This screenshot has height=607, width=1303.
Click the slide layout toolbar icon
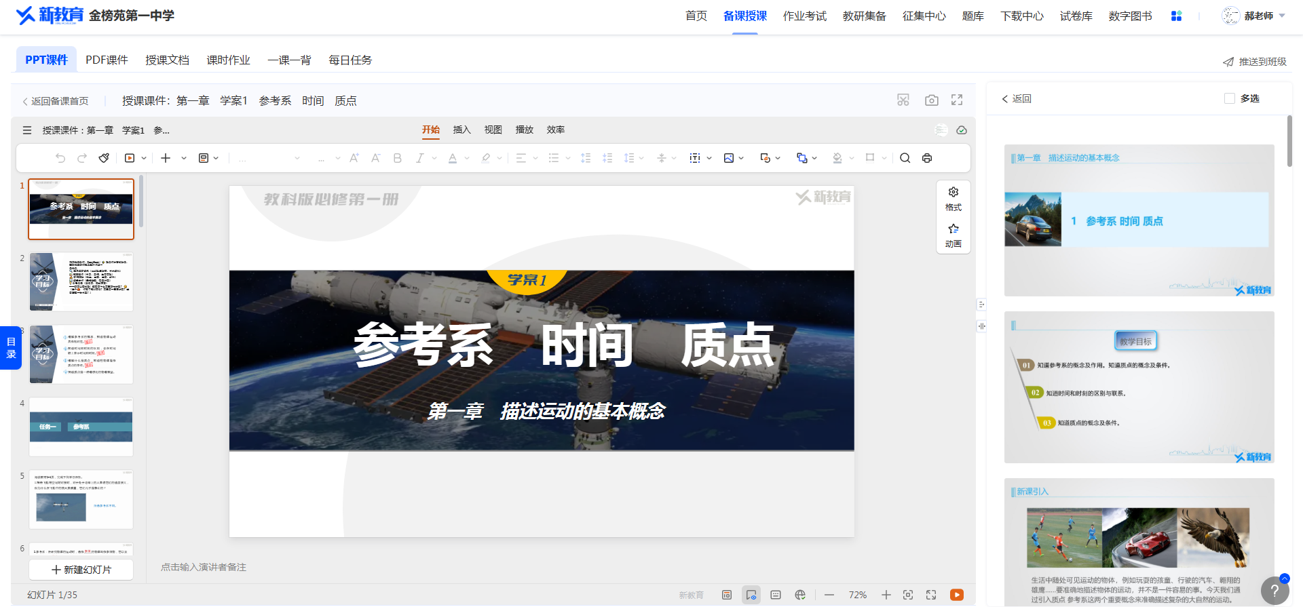204,158
